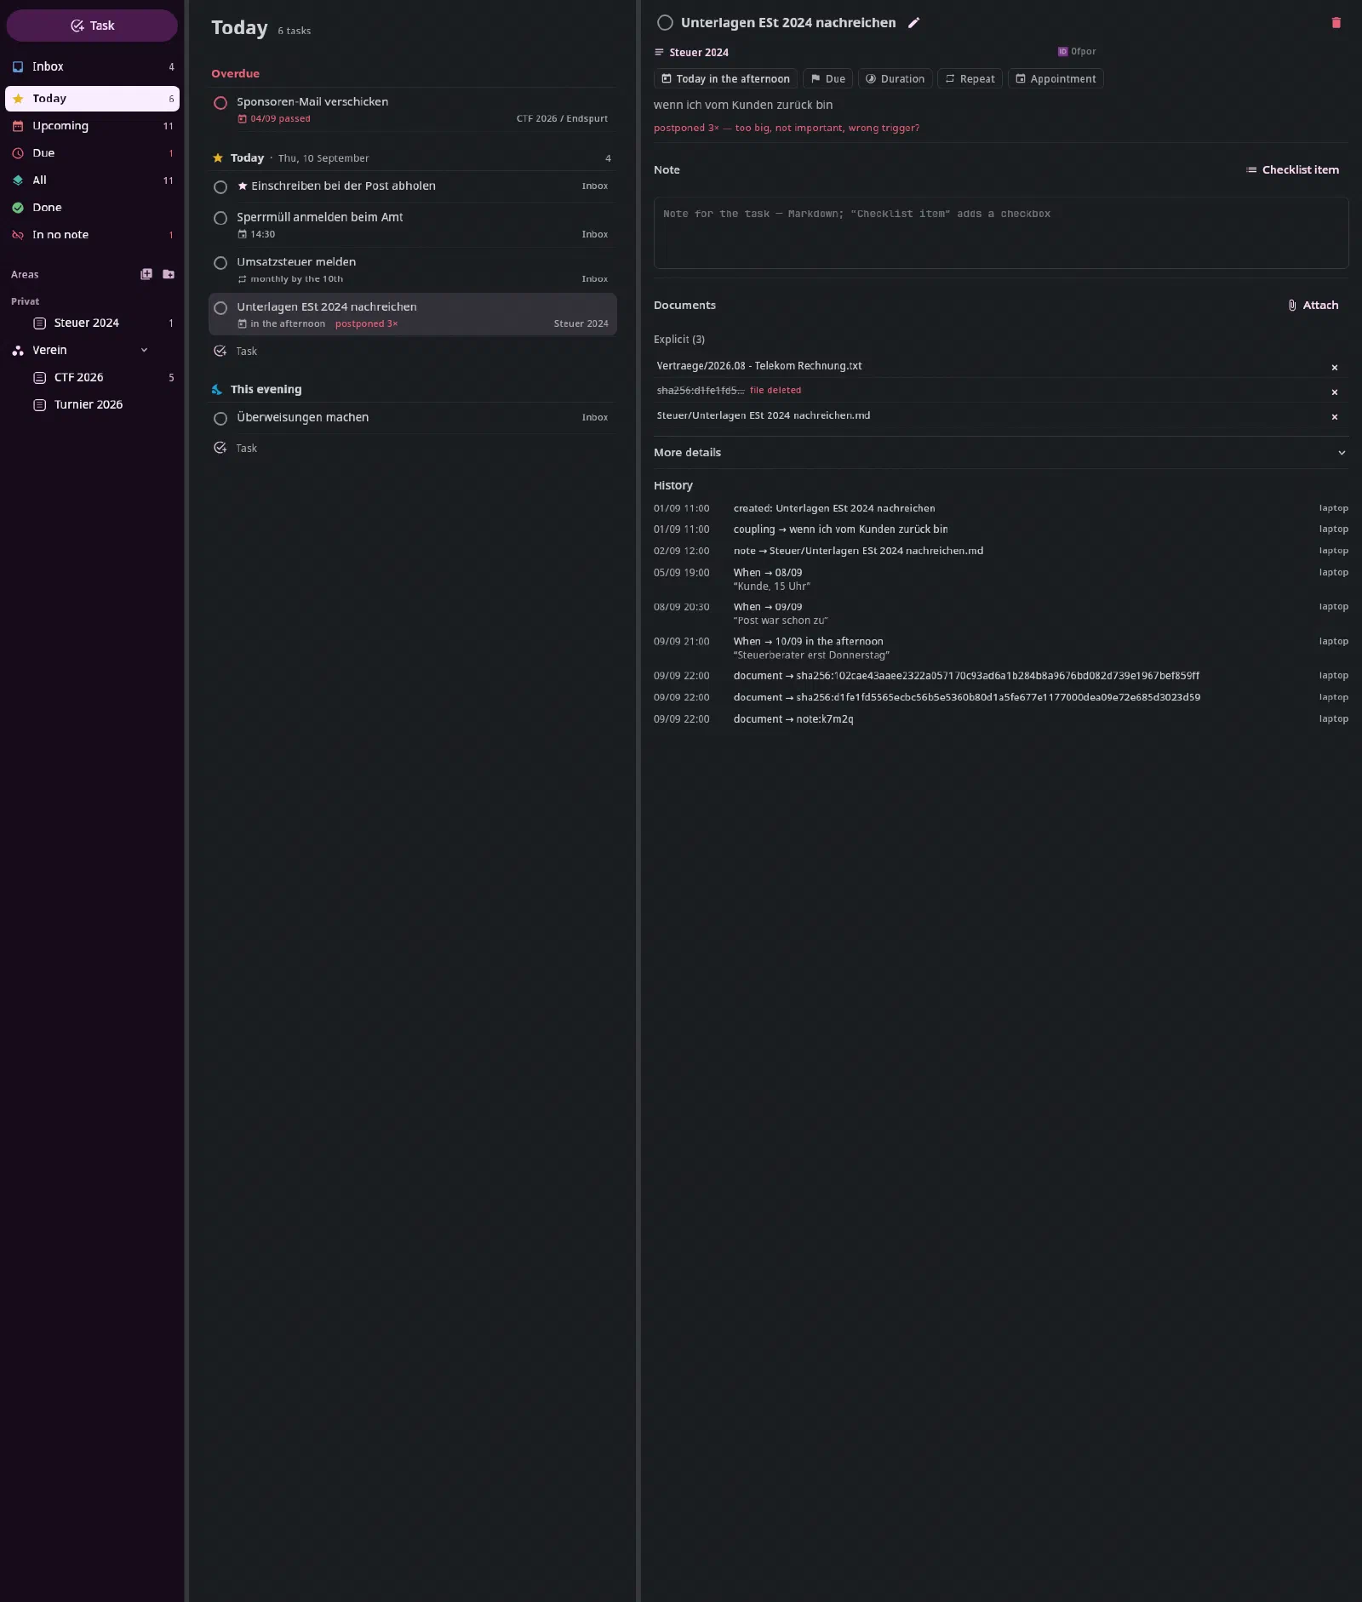
Task: Collapse the Verein area chevron
Action: [x=144, y=350]
